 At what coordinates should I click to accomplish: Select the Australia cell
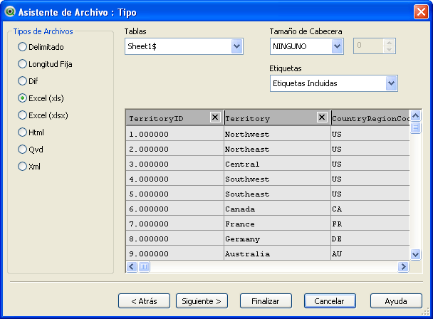[x=277, y=253]
